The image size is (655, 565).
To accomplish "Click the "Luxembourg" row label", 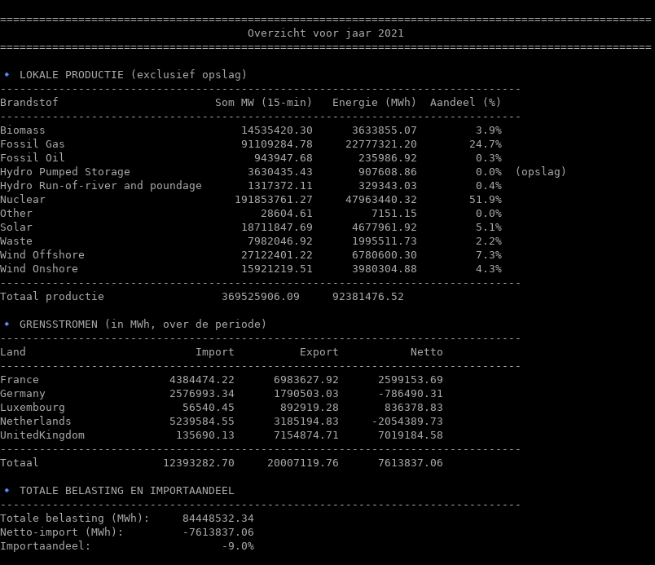I will pyautogui.click(x=32, y=408).
